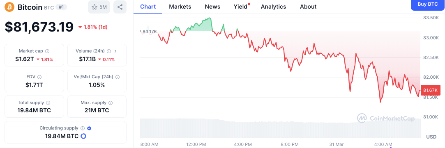Click the Volume (24h) info icon
Viewport: 445px width, 148px height.
109,51
